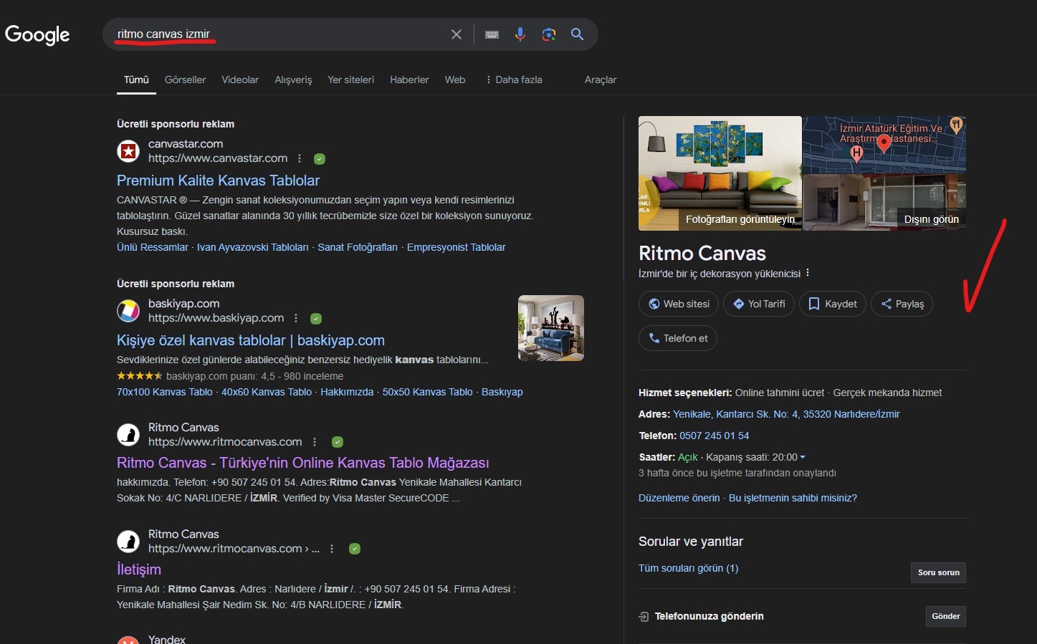
Task: Expand opening hours dropdown arrow
Action: pyautogui.click(x=803, y=457)
